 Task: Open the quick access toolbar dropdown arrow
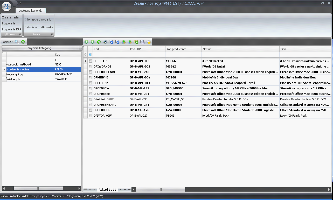[x=20, y=3]
